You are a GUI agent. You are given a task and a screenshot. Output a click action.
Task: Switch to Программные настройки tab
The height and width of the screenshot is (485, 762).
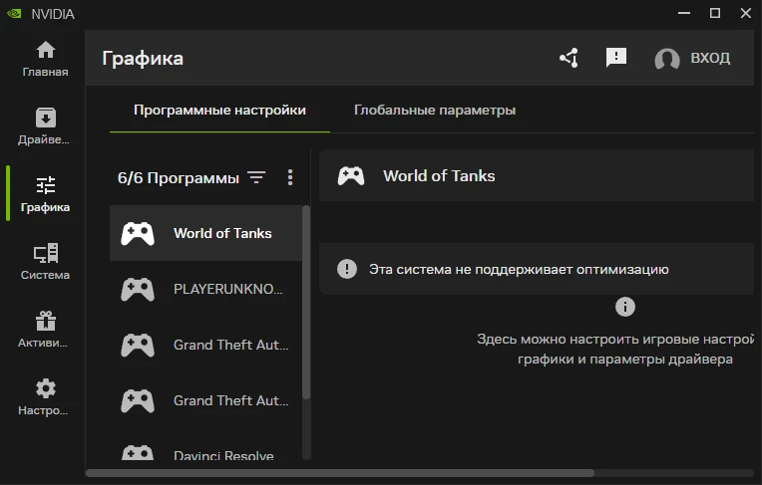(219, 111)
